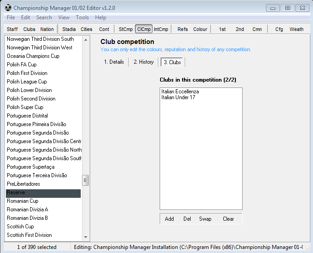Viewport: 313px width, 253px height.
Task: Click the football app icon in title bar
Action: (8, 8)
